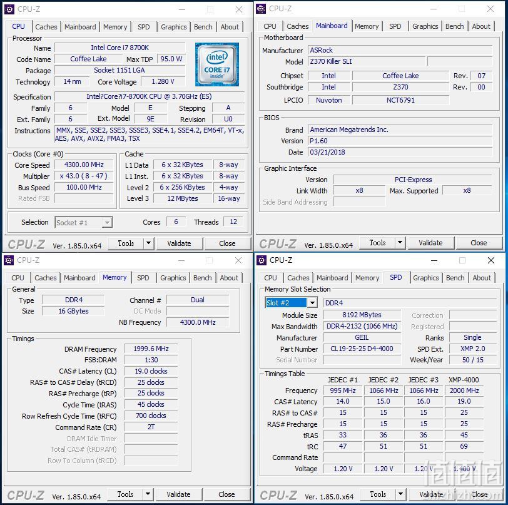Click the Core Speed value "4300.00 MHz"
Viewport: 508px width, 505px height.
tap(84, 165)
